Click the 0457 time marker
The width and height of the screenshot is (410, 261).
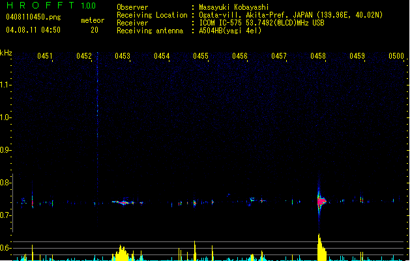coord(279,56)
